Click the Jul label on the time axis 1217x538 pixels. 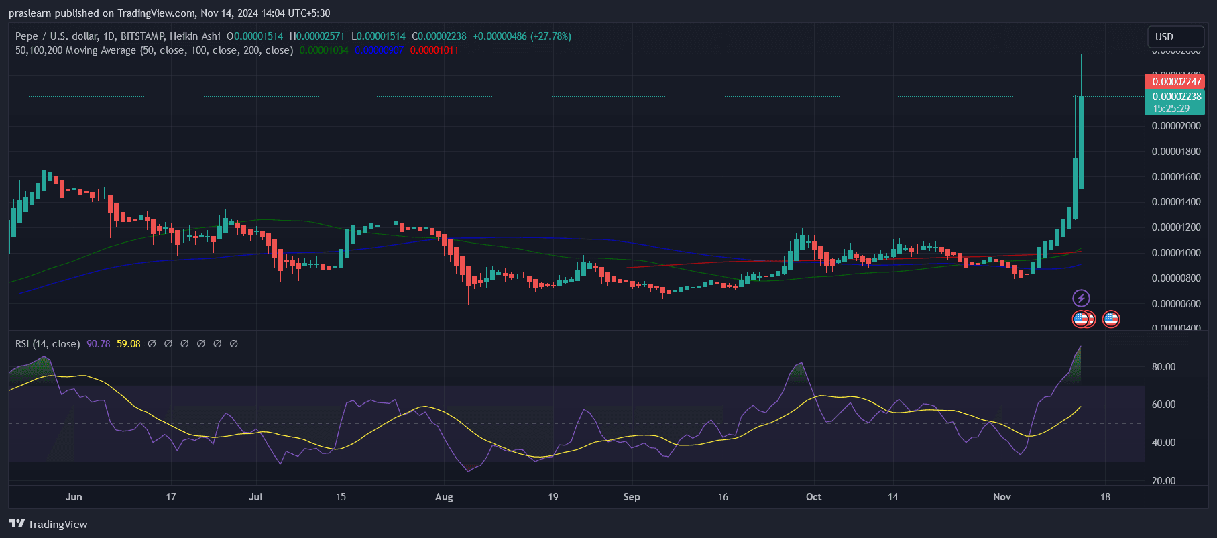[255, 497]
